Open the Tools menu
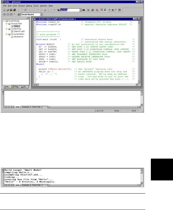The width and height of the screenshot is (173, 210). click(x=36, y=6)
